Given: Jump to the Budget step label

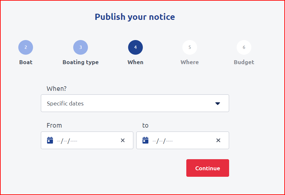Looking at the screenshot, I should [x=244, y=62].
